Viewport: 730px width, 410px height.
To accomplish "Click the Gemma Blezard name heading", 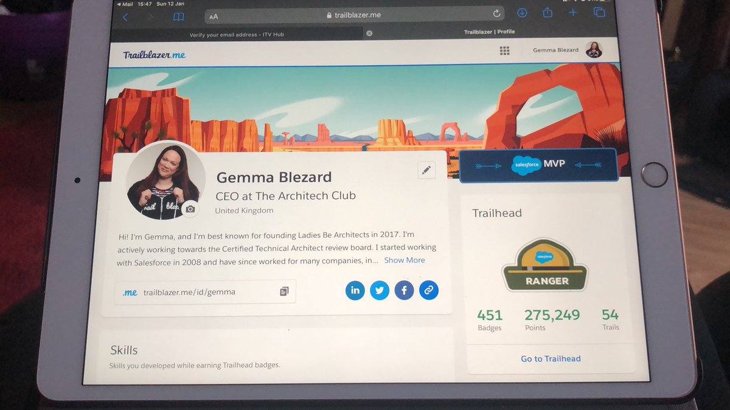I will [274, 177].
